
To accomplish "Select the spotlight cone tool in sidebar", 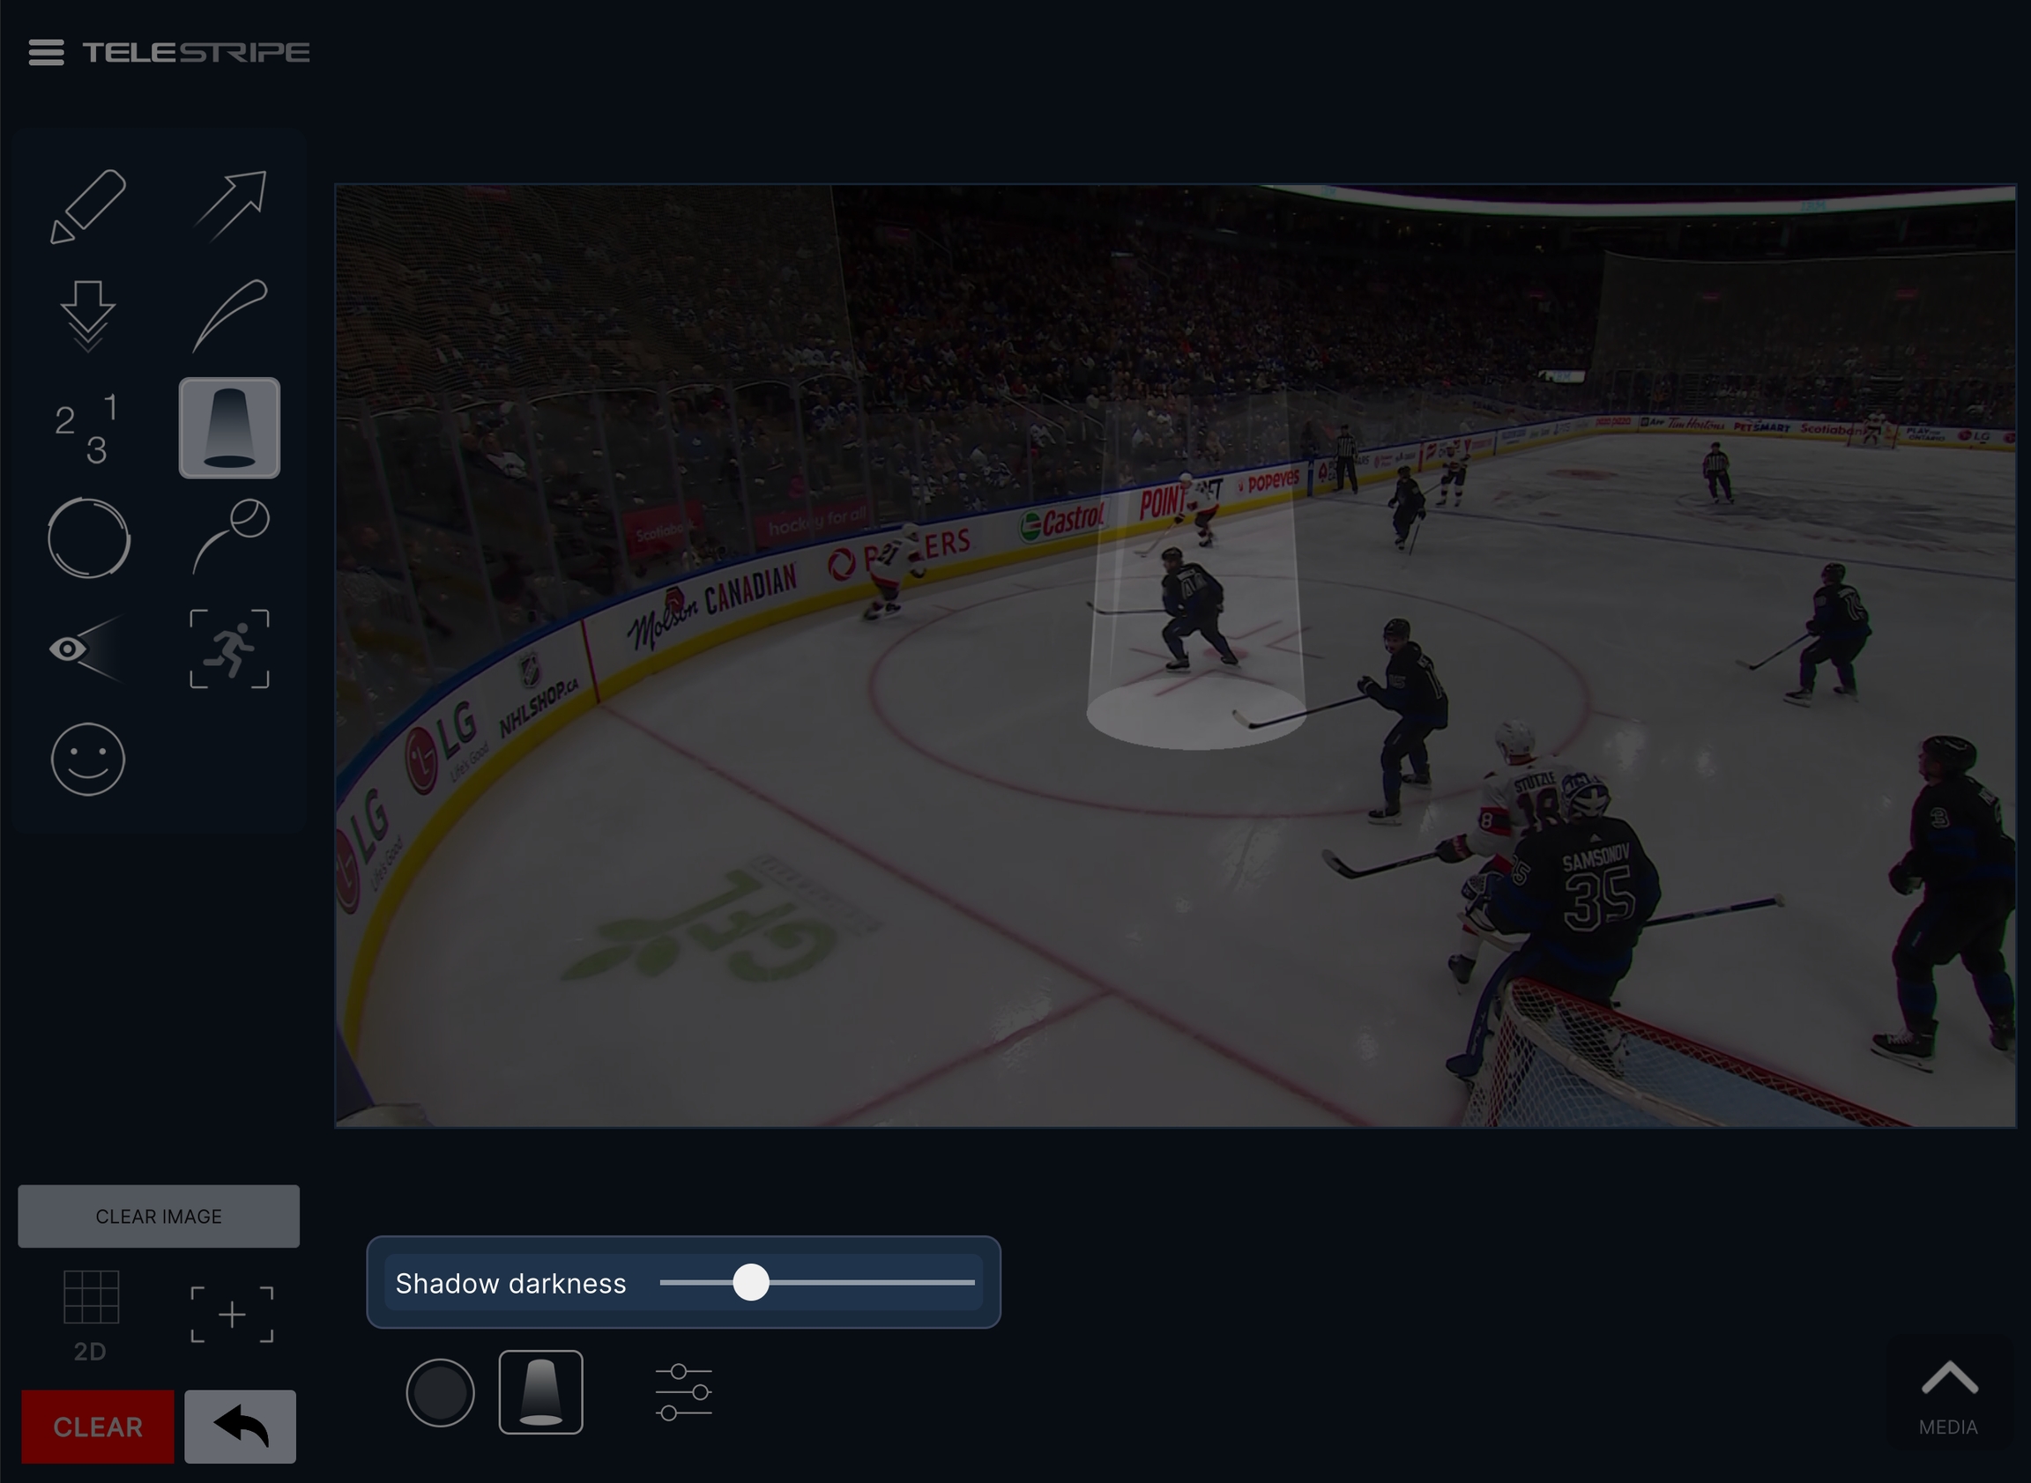I will coord(230,428).
